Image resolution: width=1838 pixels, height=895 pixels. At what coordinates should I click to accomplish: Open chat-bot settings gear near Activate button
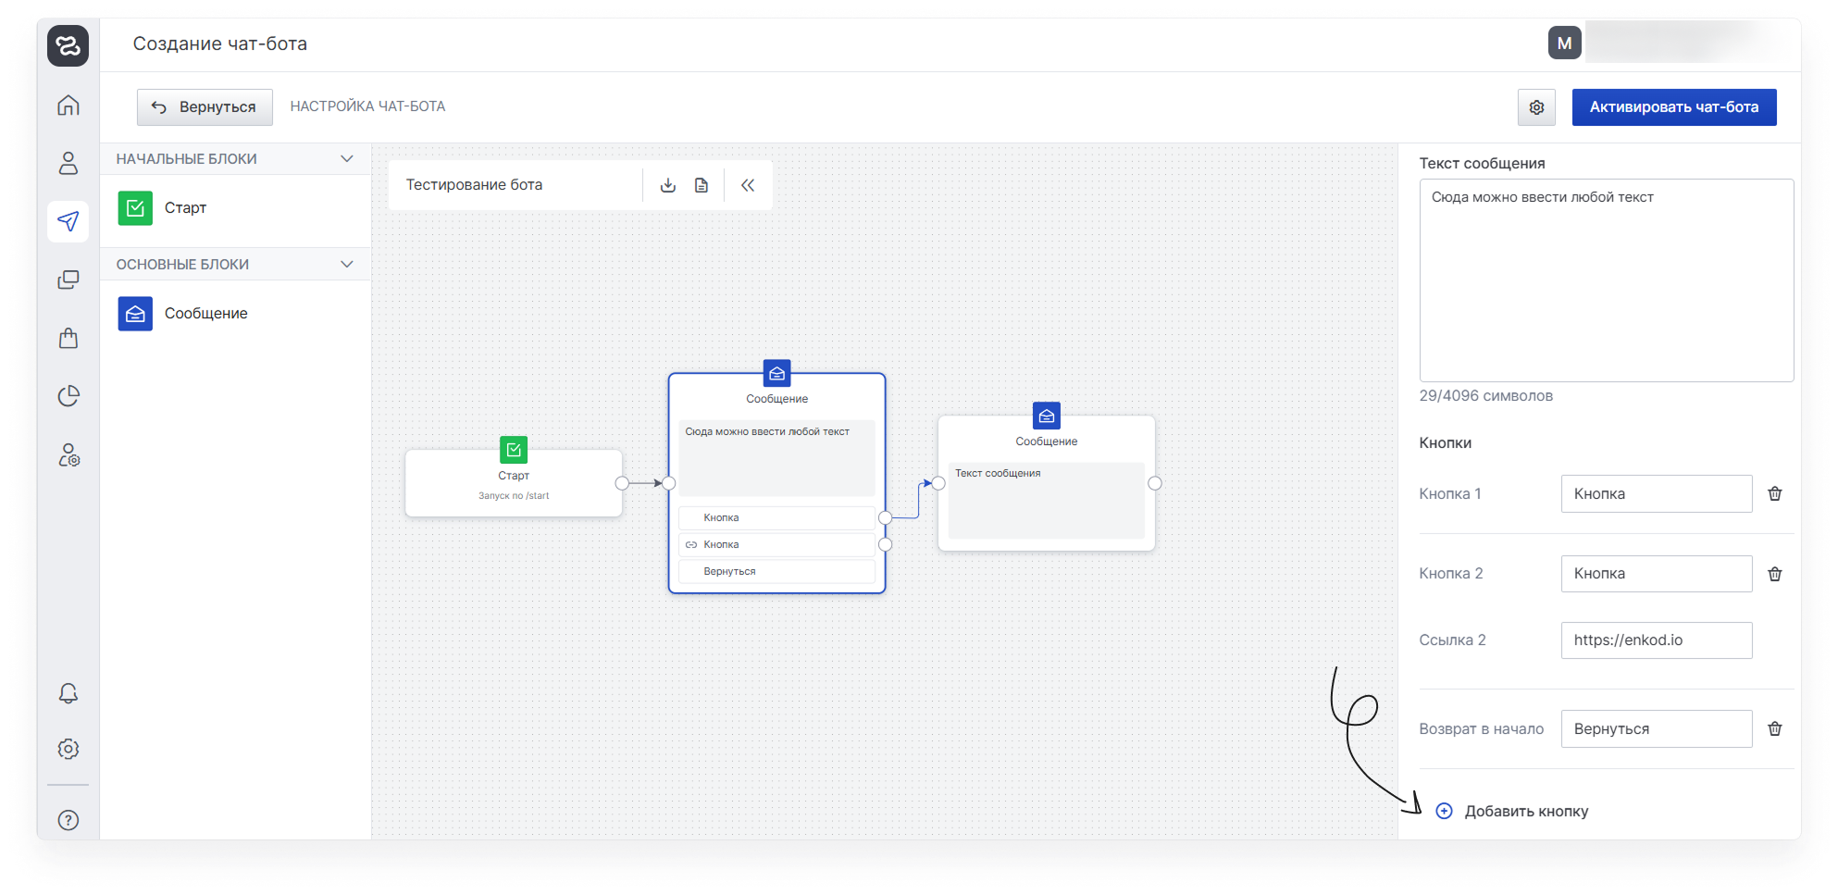1536,107
